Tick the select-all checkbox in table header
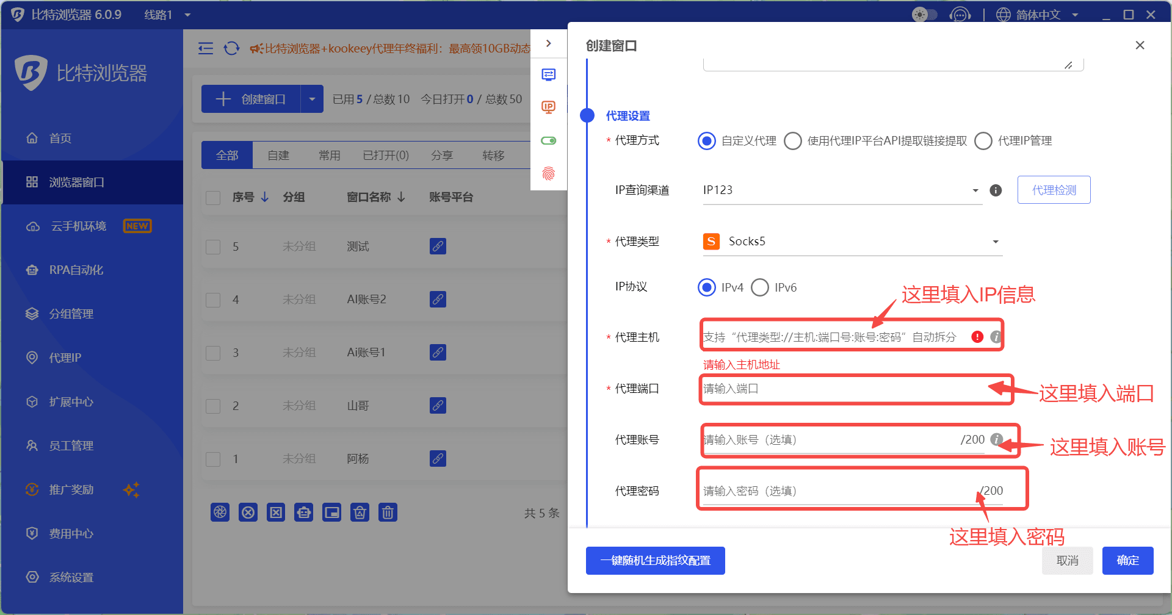Image resolution: width=1172 pixels, height=615 pixels. pos(213,198)
